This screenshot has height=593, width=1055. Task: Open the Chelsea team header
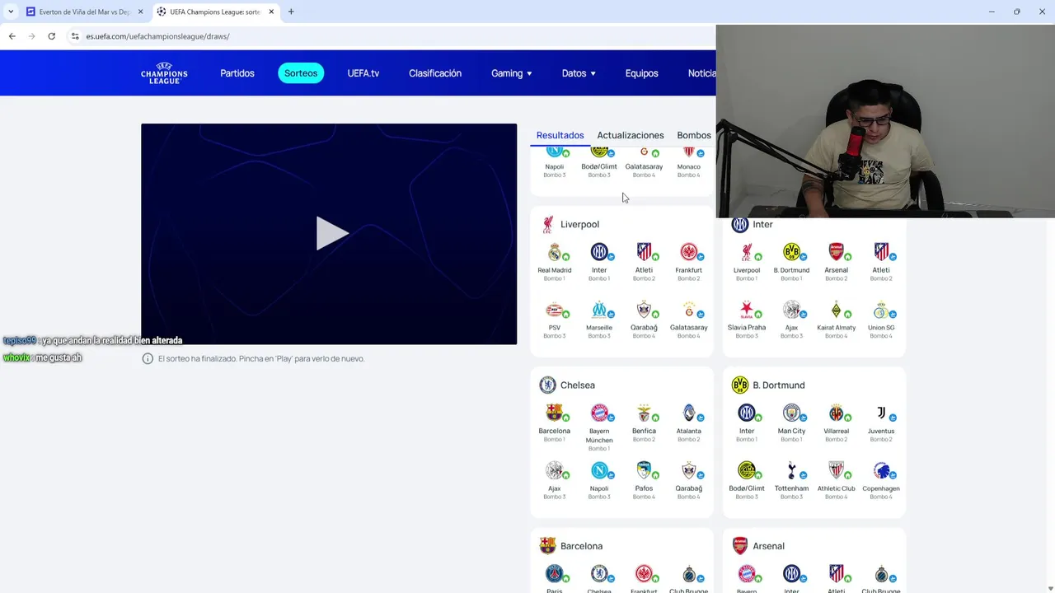[x=567, y=385]
